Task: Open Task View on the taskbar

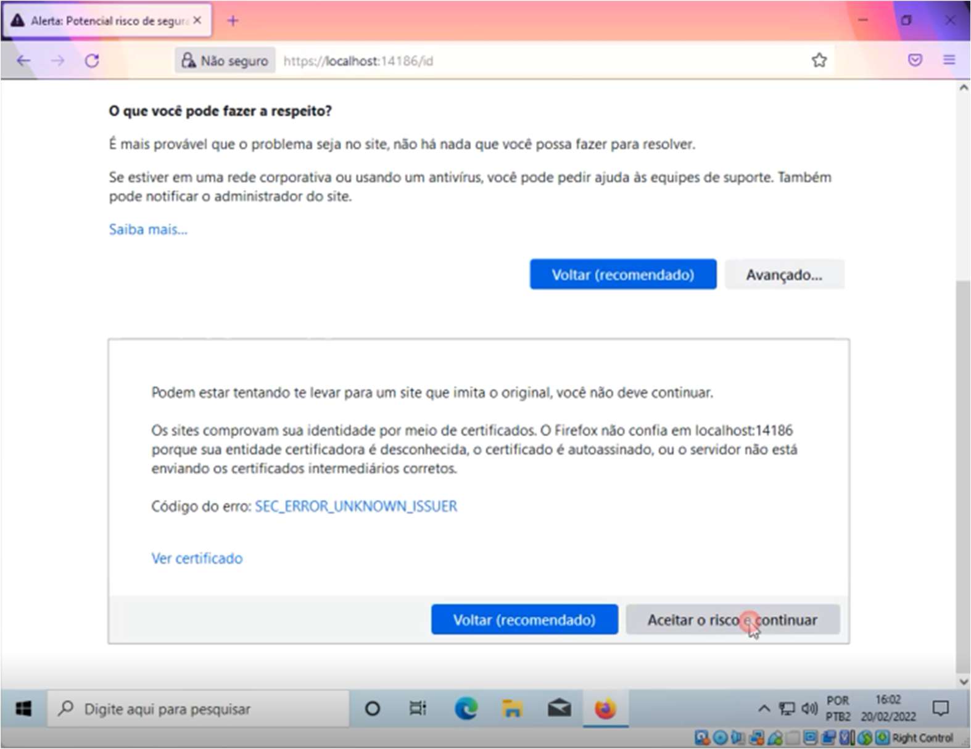Action: tap(418, 709)
